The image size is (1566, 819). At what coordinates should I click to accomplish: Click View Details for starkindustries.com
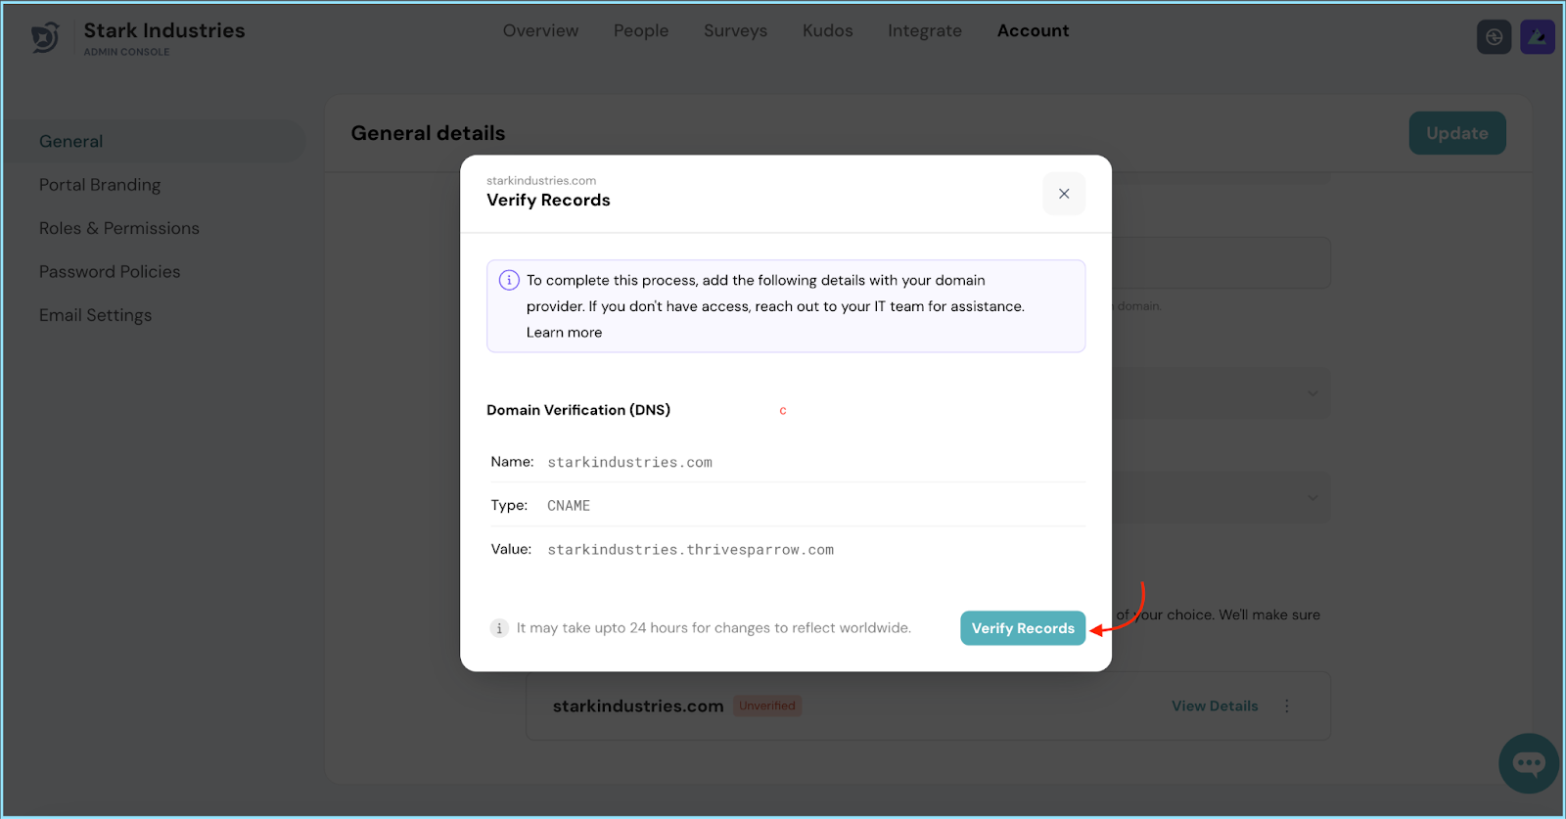(1215, 705)
